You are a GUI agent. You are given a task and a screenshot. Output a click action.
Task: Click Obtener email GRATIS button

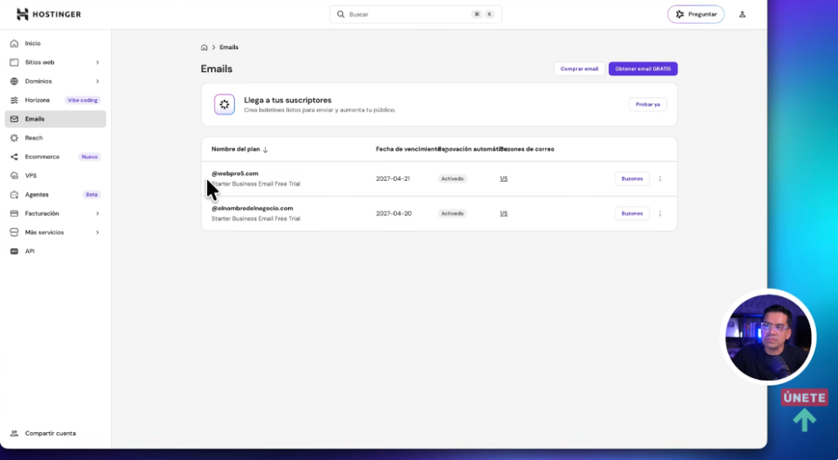coord(643,69)
